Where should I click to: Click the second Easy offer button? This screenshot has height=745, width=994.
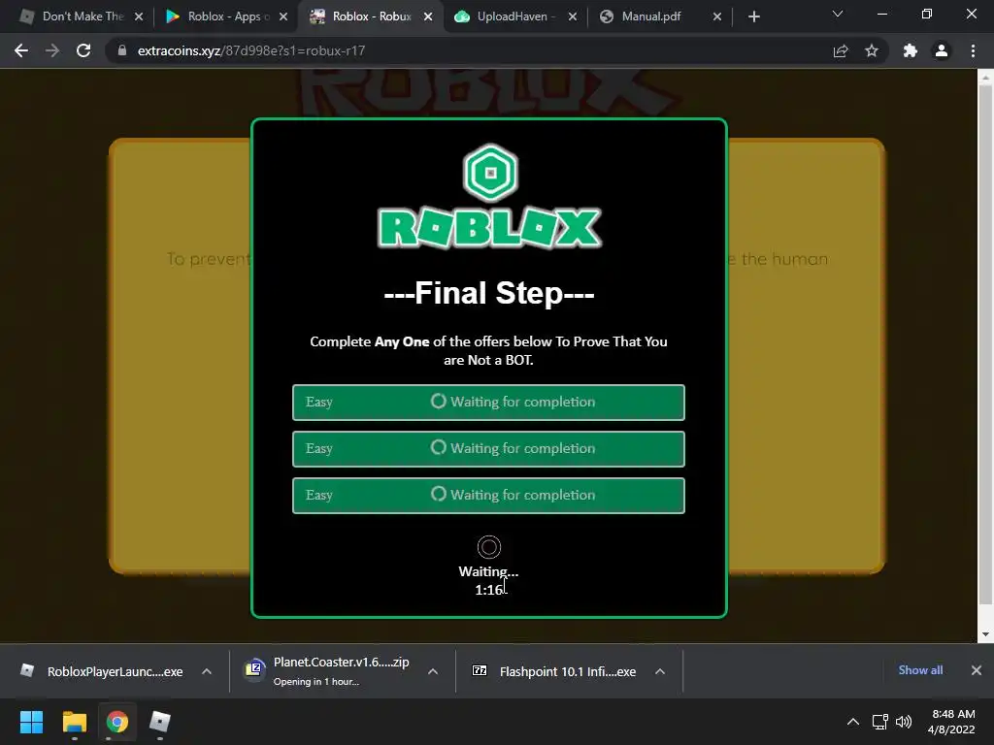[x=488, y=448]
